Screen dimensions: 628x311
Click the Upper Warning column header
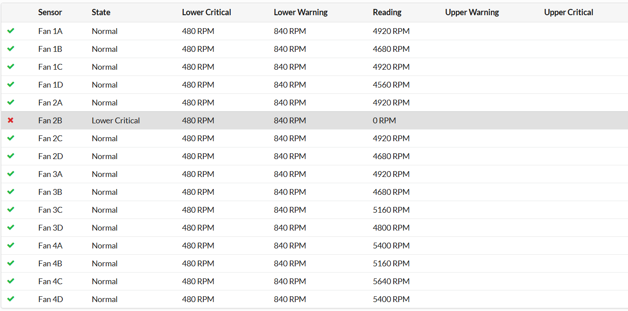coord(472,13)
